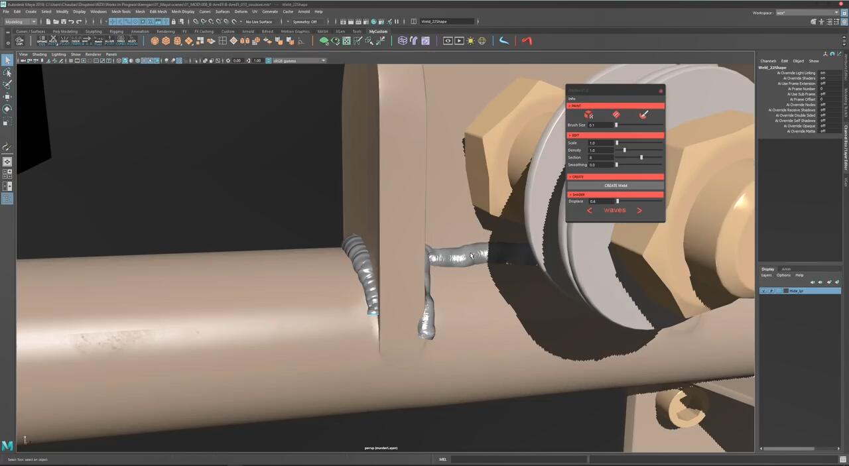This screenshot has height=466, width=849.
Task: Click the striped weld paint icon
Action: coord(616,115)
